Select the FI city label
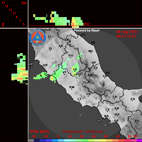Screen dimensions: 142x142 point(49,37)
